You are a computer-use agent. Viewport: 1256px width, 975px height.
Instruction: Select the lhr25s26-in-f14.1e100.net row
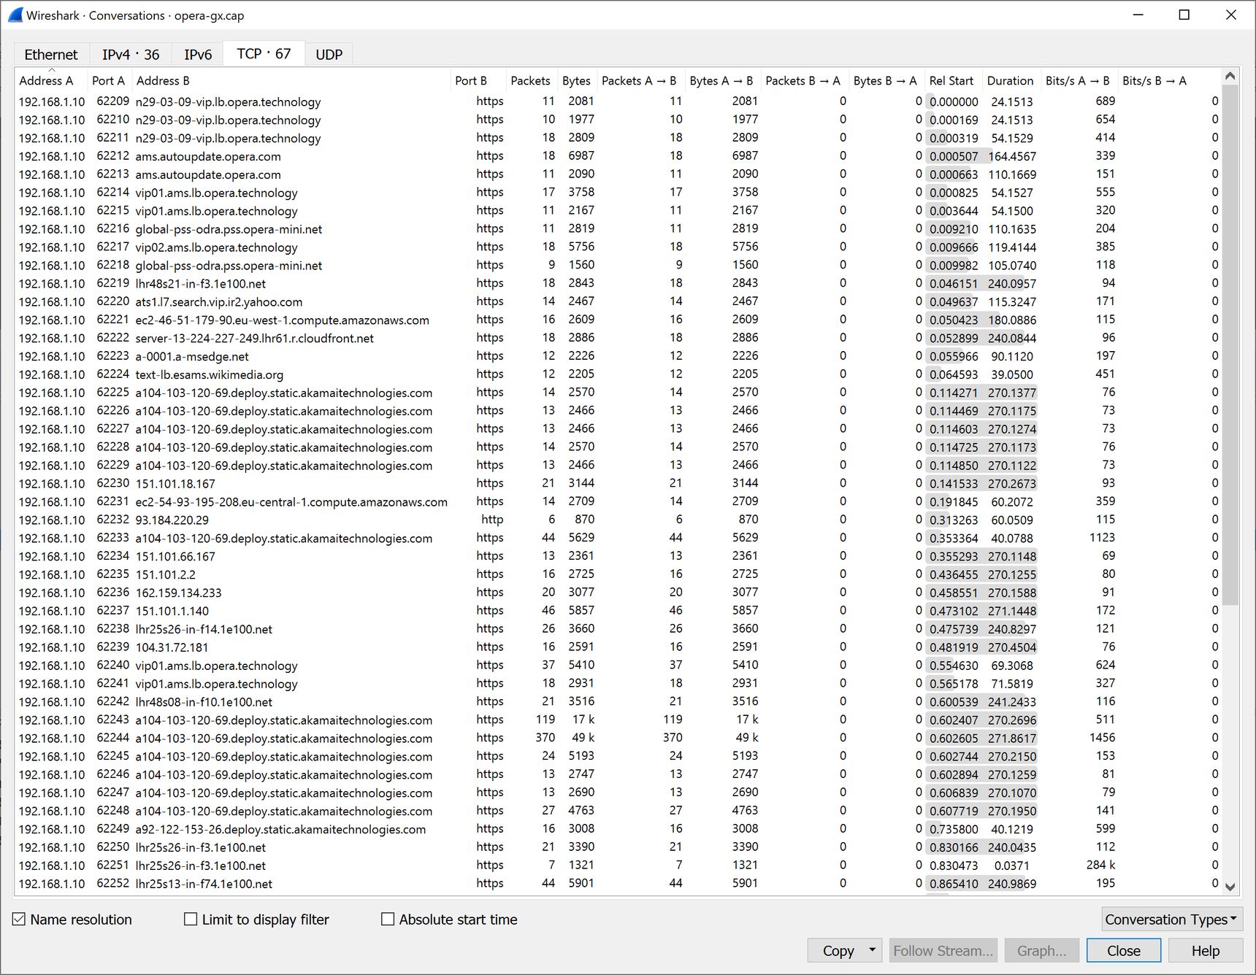tap(618, 629)
